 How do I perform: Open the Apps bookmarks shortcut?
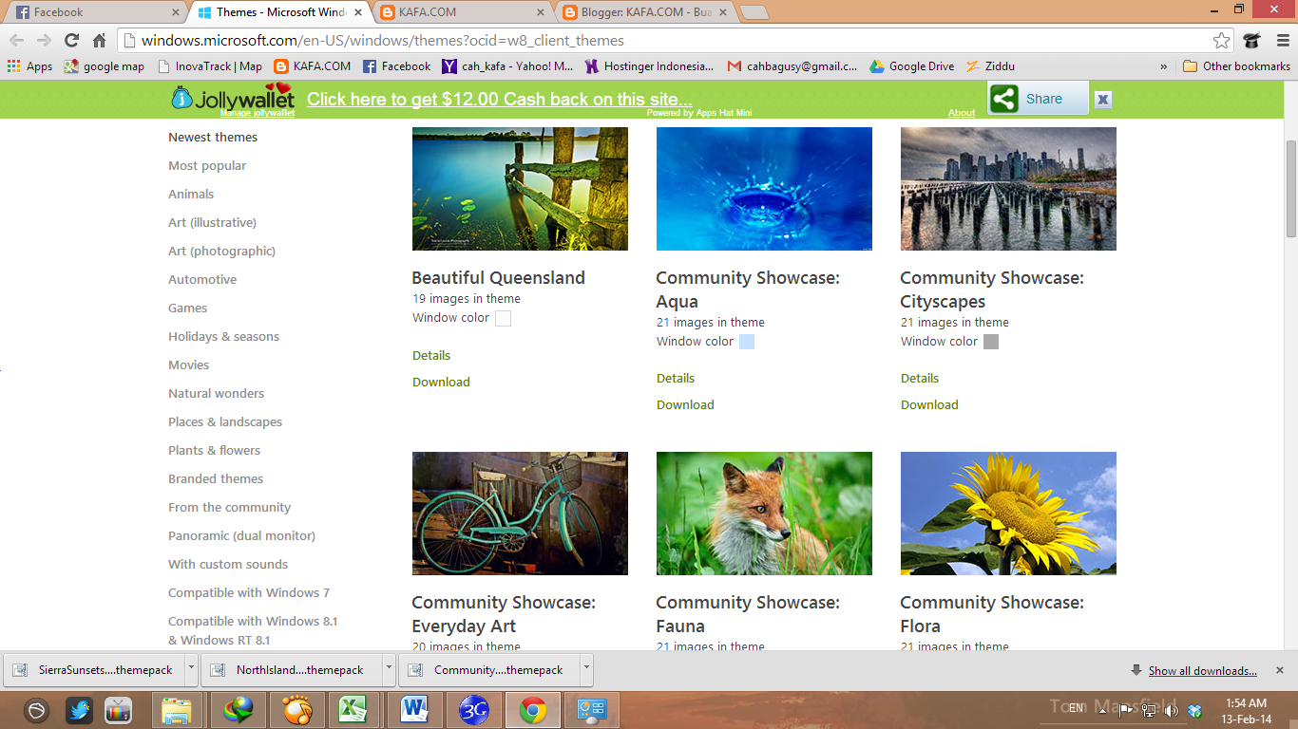pyautogui.click(x=29, y=66)
